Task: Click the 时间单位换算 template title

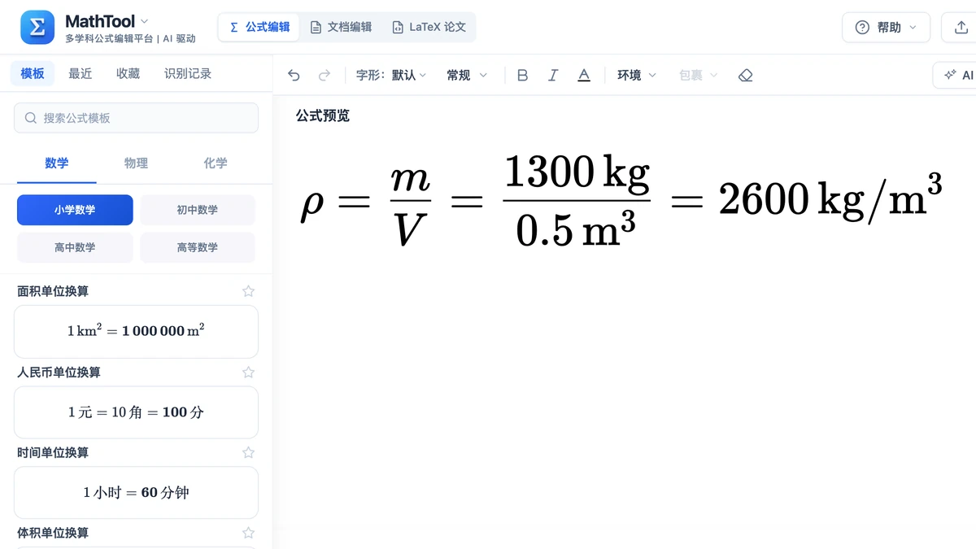Action: click(x=53, y=452)
